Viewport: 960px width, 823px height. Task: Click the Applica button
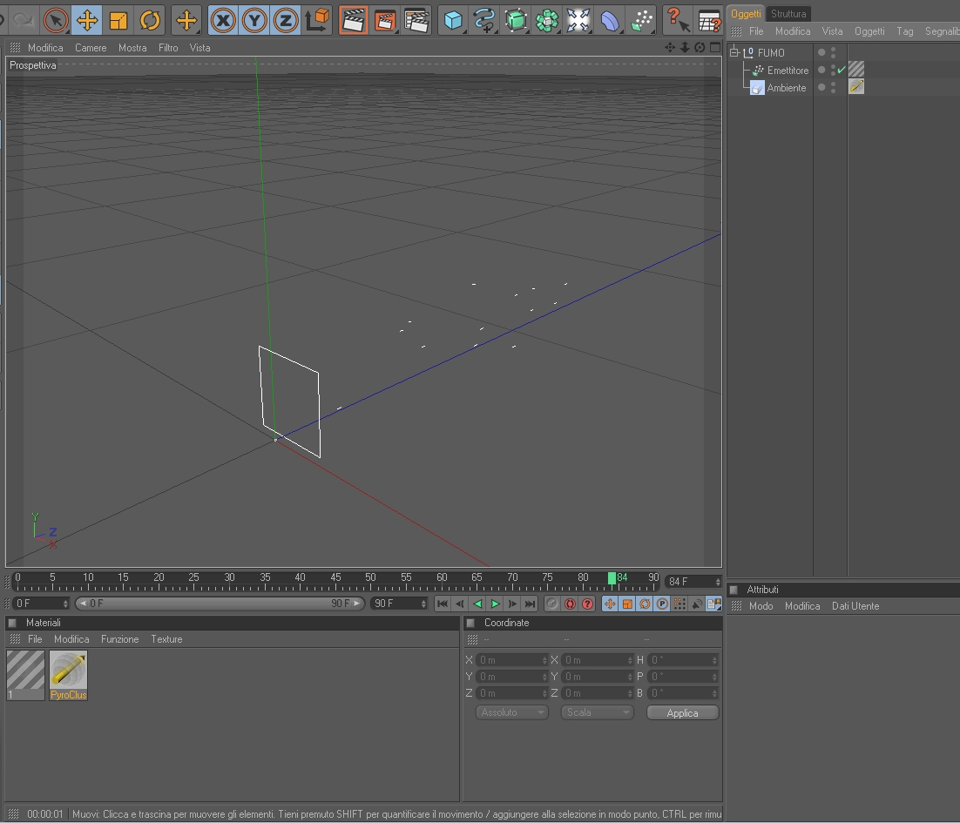click(x=682, y=713)
